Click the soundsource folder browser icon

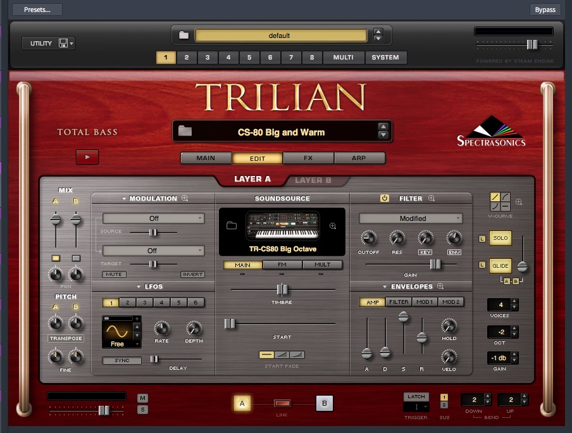(232, 225)
